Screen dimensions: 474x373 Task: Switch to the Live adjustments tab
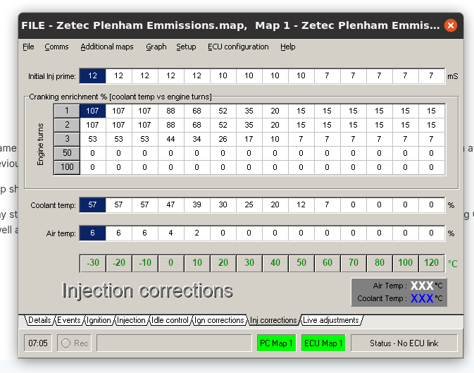tap(331, 320)
